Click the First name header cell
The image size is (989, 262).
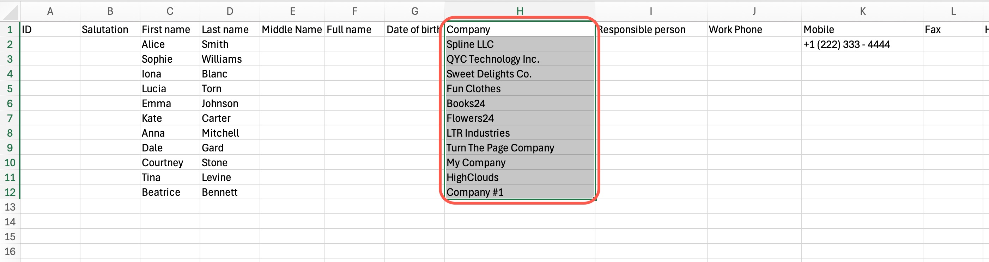point(170,30)
